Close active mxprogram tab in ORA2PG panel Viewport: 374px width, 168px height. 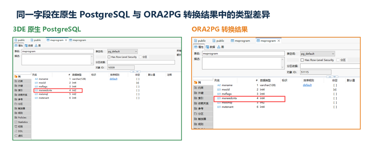[x=278, y=41]
